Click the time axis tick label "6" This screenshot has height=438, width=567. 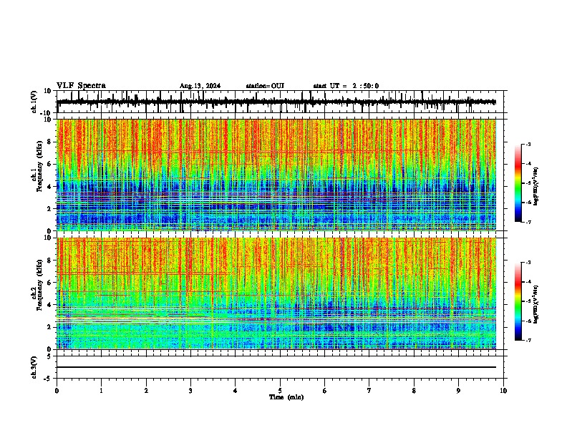point(325,391)
